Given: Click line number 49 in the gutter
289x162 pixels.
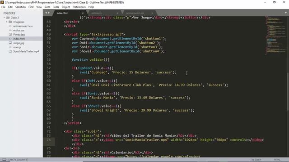Looking at the screenshot, I should 48,34.
